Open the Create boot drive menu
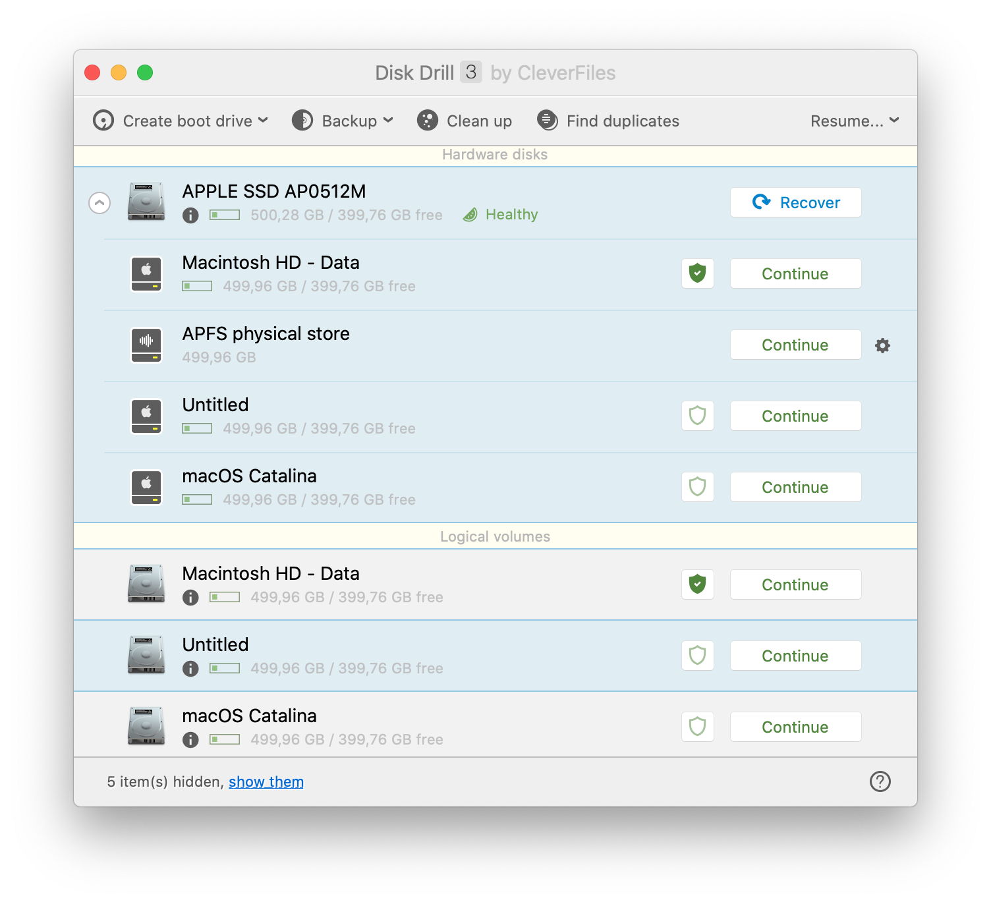 tap(181, 121)
